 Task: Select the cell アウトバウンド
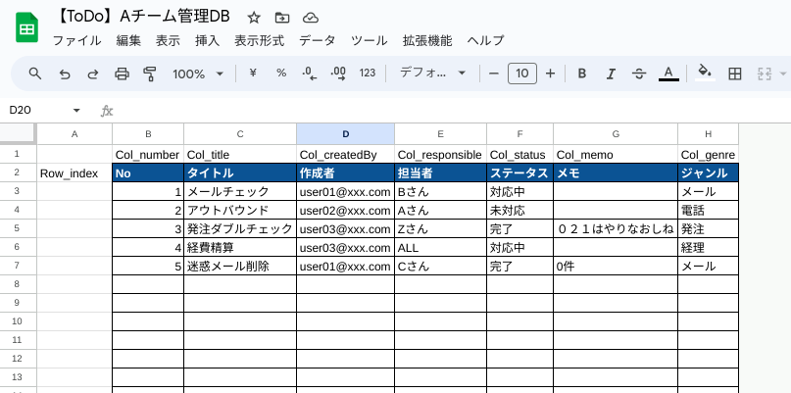coord(240,211)
